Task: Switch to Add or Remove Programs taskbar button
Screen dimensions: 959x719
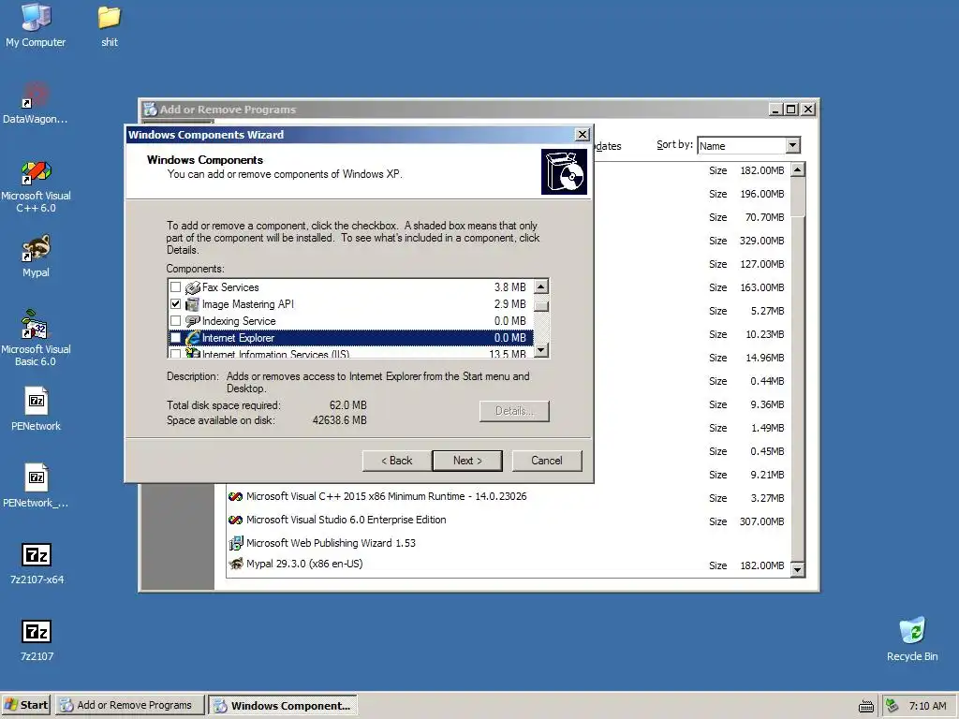Action: pos(128,706)
